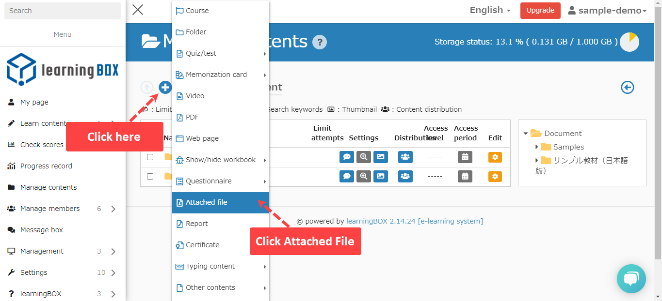Open the English language dropdown
The height and width of the screenshot is (301, 662).
tap(490, 10)
